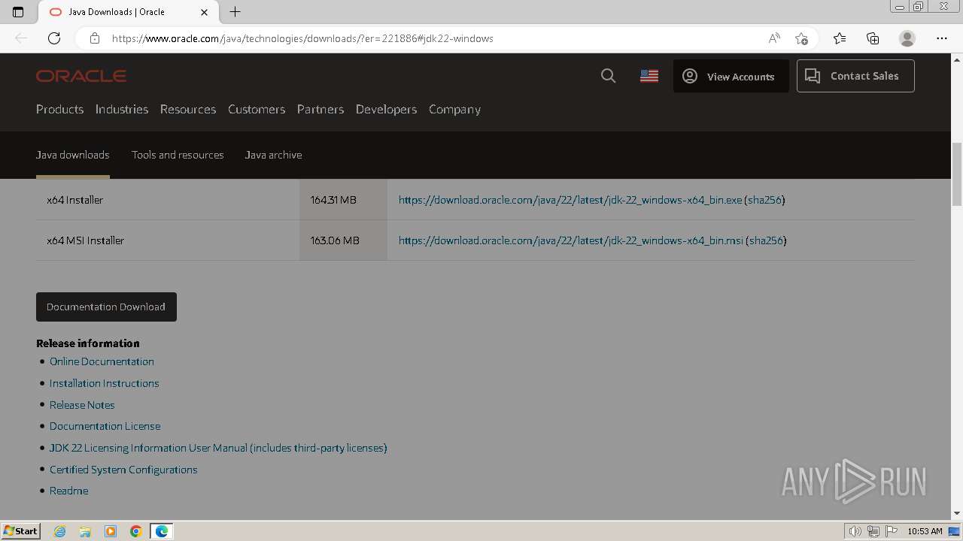Refresh the current page
Screen dimensions: 963x541
[54, 38]
